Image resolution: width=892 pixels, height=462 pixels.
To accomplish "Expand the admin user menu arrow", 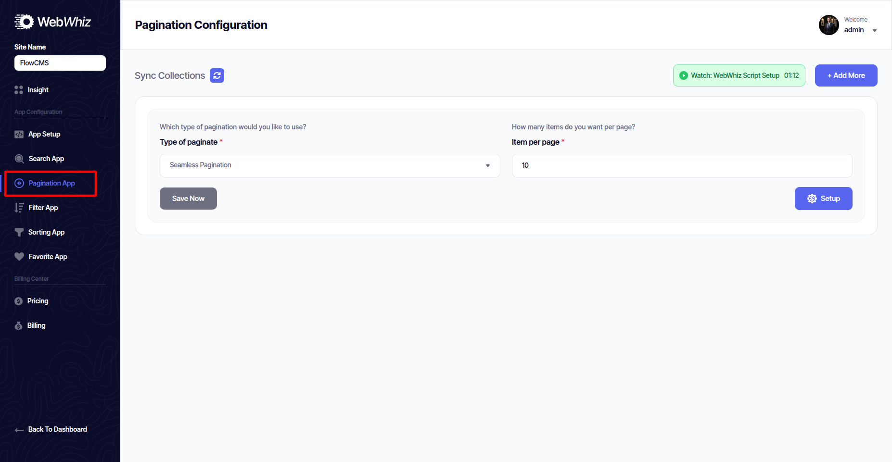I will pos(875,31).
